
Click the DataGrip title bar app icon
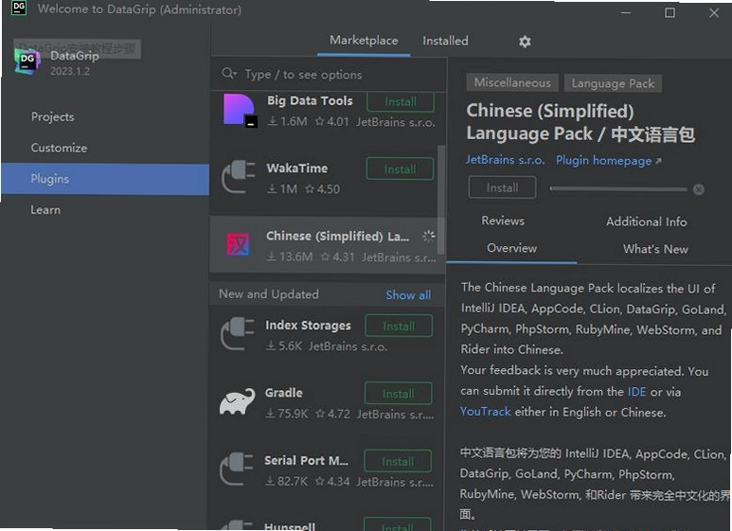(x=19, y=8)
